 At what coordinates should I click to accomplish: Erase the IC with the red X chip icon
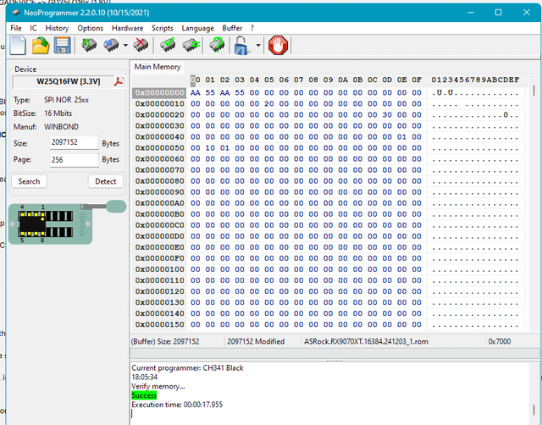(x=141, y=45)
